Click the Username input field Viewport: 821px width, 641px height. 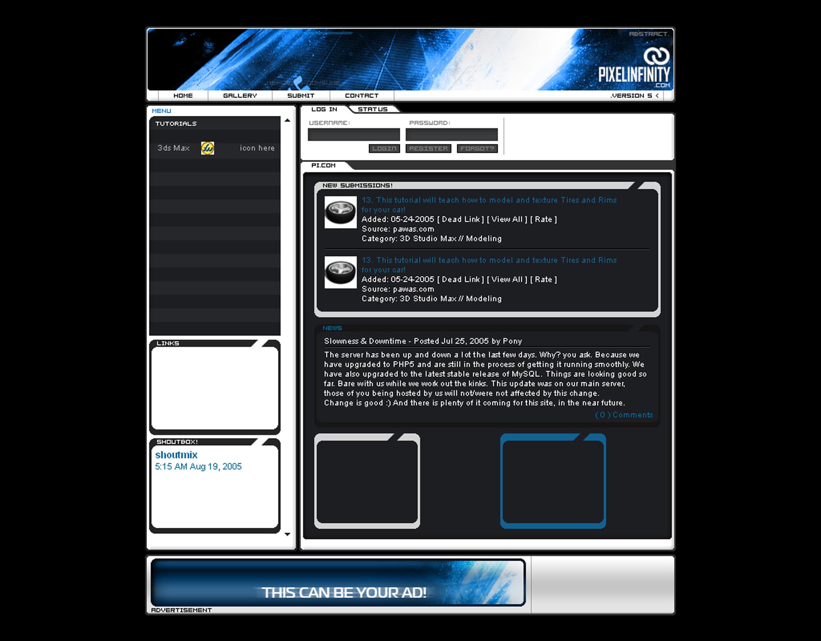pos(353,135)
